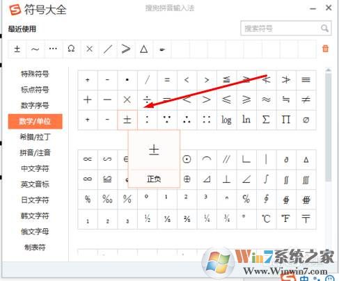Insert the ≒ symbol in the grid
This screenshot has height=281, width=339.
286,100
